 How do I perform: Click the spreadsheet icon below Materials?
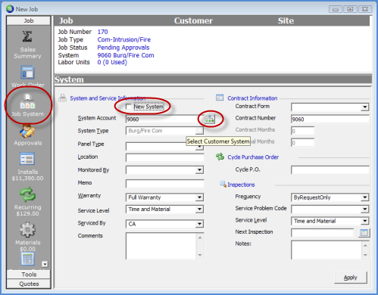[x=27, y=259]
